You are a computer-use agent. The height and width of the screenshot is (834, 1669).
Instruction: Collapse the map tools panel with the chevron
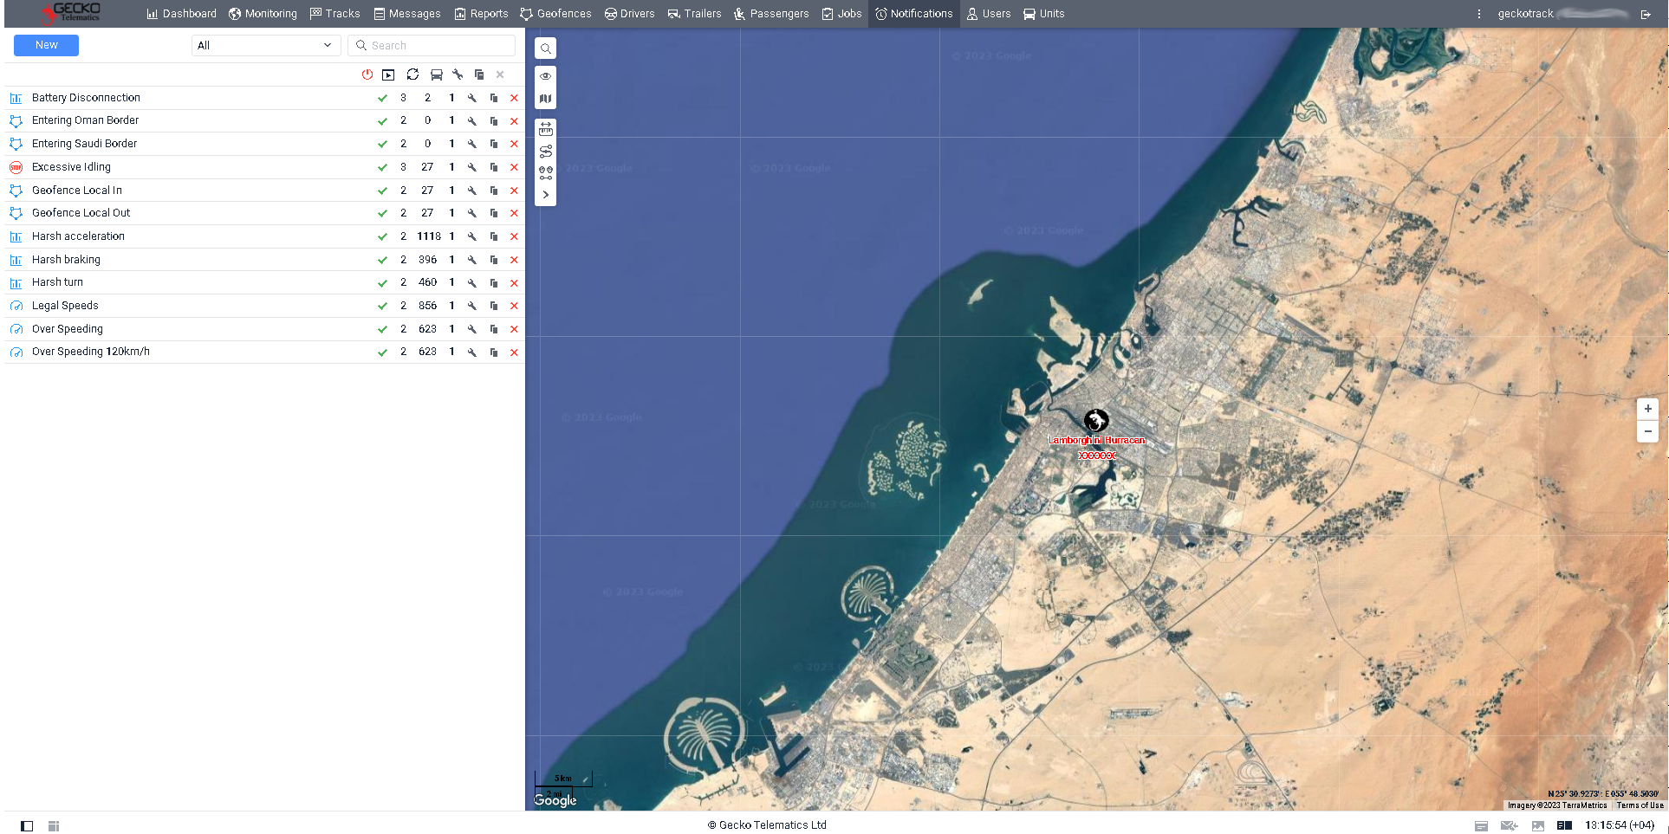pyautogui.click(x=545, y=194)
